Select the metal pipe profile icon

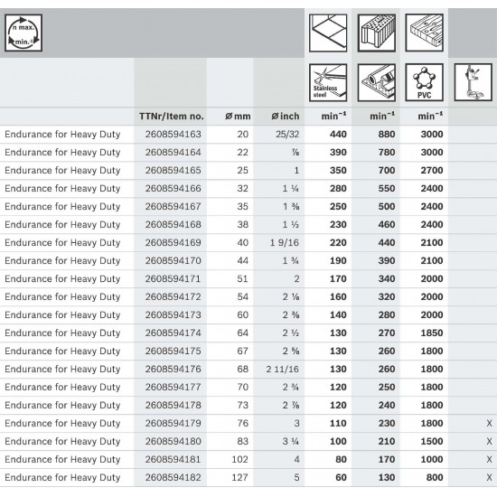377,83
